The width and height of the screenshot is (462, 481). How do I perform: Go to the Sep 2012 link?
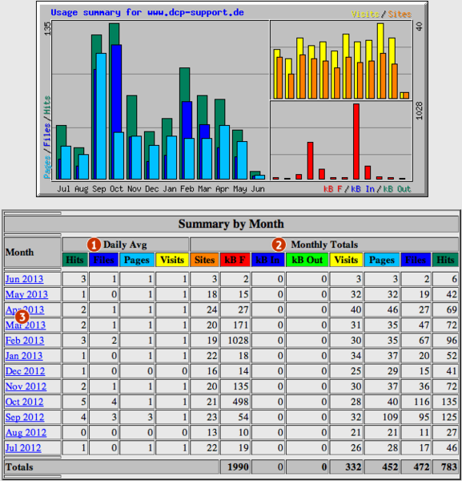[25, 417]
